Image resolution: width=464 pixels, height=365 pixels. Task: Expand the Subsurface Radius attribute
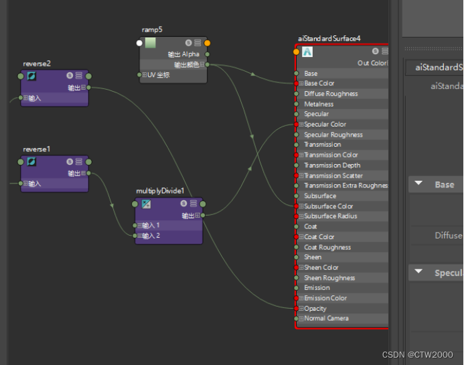pyautogui.click(x=301, y=216)
